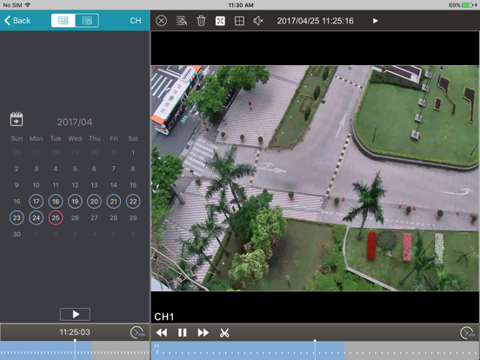Expand the arrow next to the timestamp
This screenshot has height=360, width=480.
tap(376, 21)
